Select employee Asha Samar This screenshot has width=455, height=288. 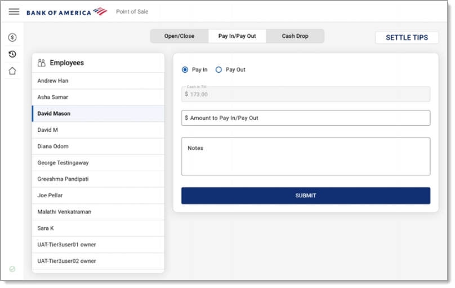point(98,98)
